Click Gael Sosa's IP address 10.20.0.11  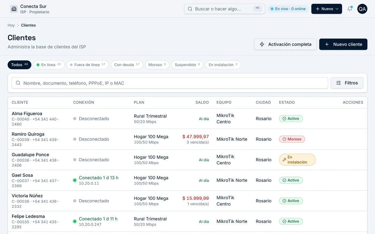pos(89,183)
